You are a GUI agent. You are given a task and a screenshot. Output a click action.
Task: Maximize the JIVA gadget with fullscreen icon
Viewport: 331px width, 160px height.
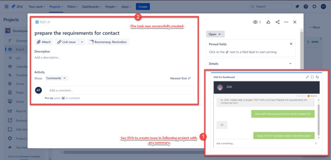click(x=312, y=77)
